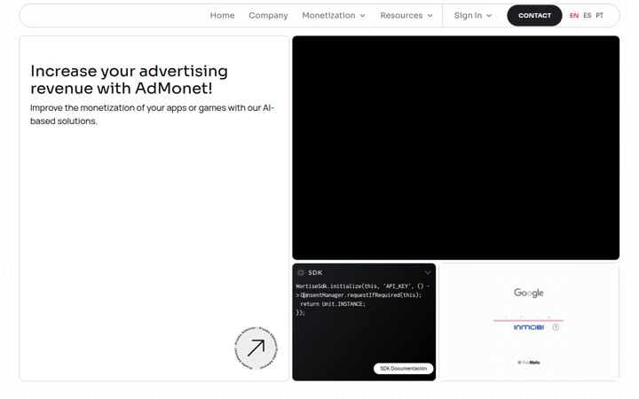Screen dimensions: 639x399
Task: Open SDK Documentación
Action: pyautogui.click(x=404, y=369)
